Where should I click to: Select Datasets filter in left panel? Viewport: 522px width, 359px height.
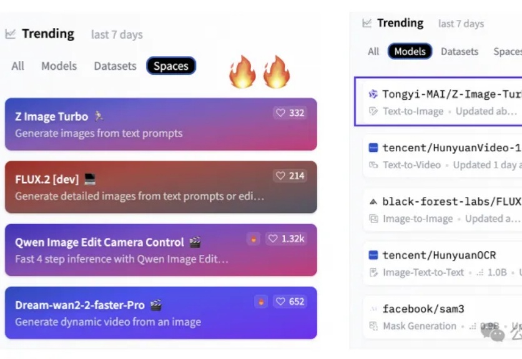[115, 66]
